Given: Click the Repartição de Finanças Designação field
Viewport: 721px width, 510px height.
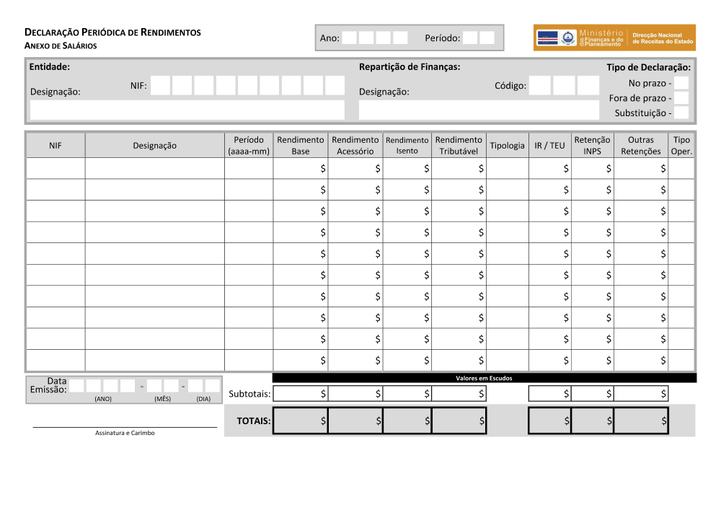Looking at the screenshot, I should 479,110.
